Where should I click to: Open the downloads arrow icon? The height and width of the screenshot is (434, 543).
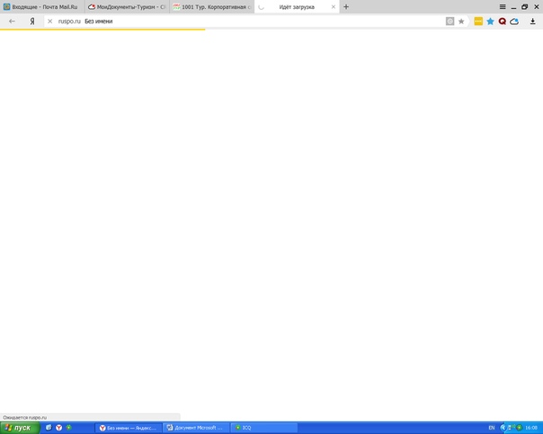pyautogui.click(x=532, y=21)
